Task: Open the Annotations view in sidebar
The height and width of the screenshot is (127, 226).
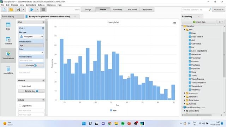Action: 8,70
